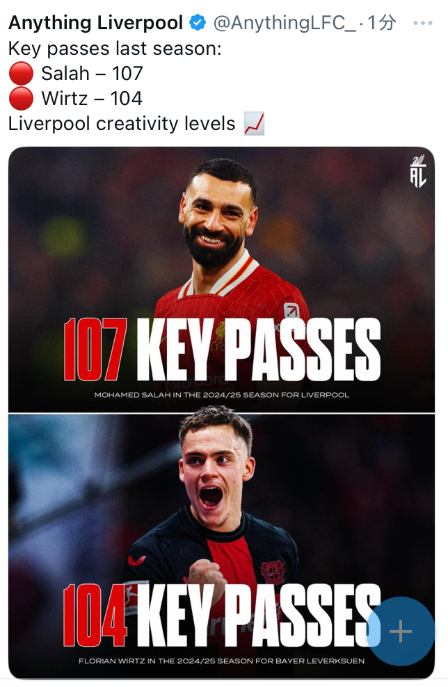Click the AL logo watermark on image
Viewport: 448px width, 687px height.
pos(418,171)
